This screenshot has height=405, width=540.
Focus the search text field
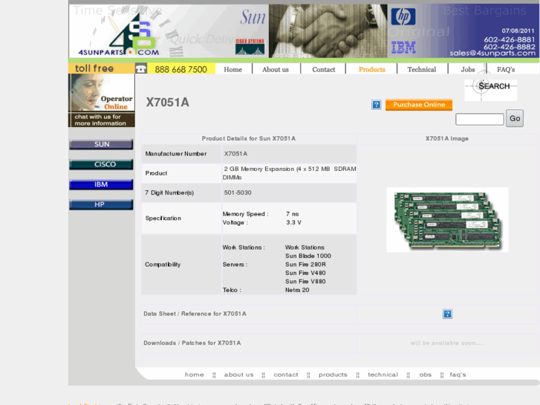pos(479,119)
